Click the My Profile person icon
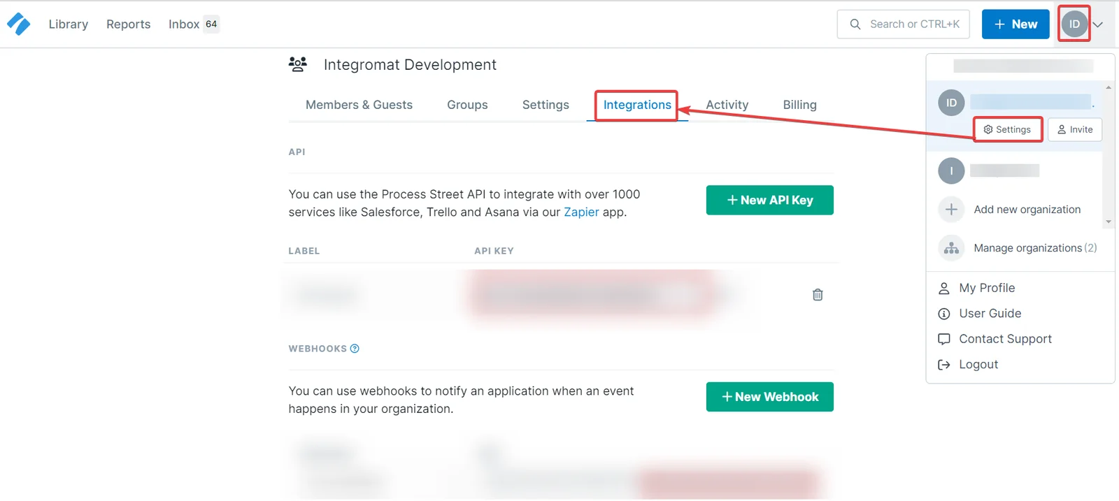Screen dimensions: 1119x501 click(943, 288)
